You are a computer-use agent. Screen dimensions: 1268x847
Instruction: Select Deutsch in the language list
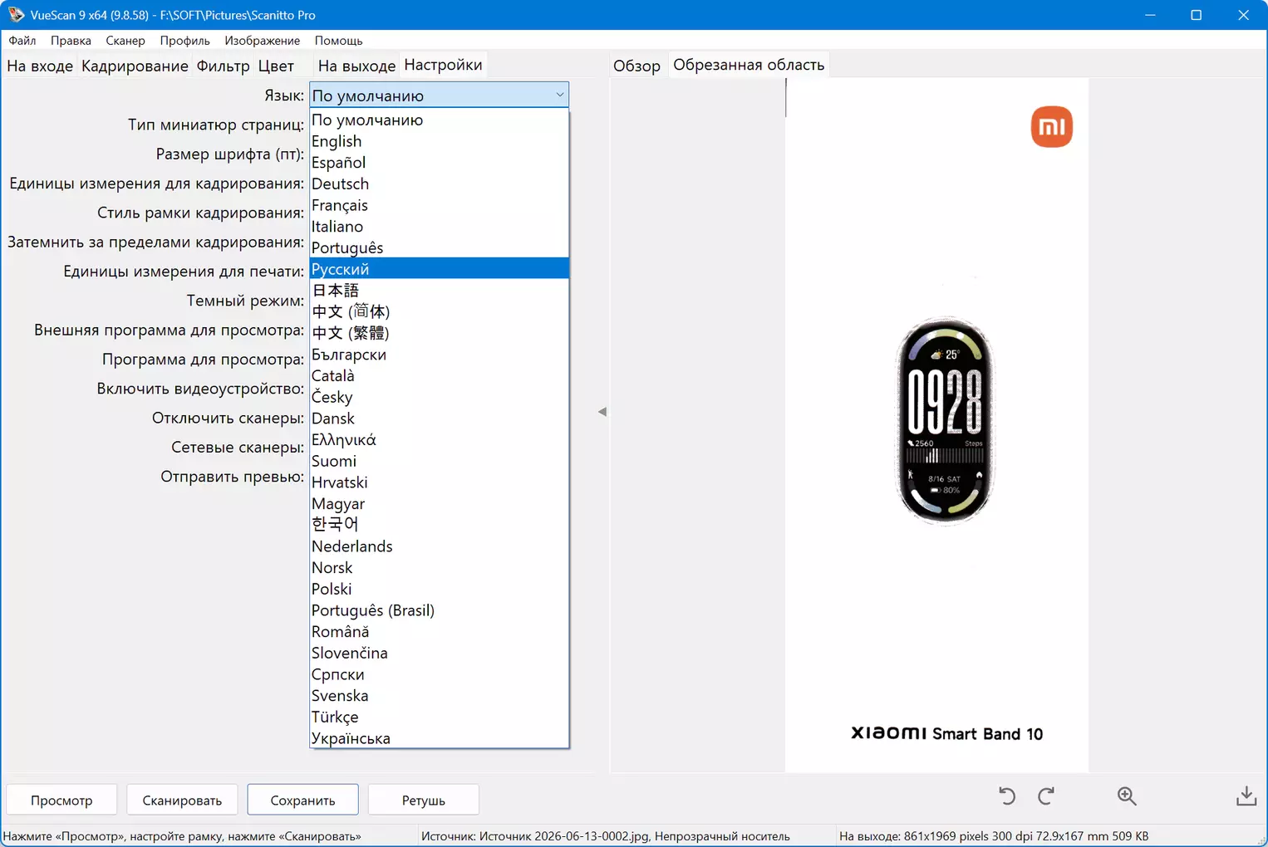click(439, 184)
